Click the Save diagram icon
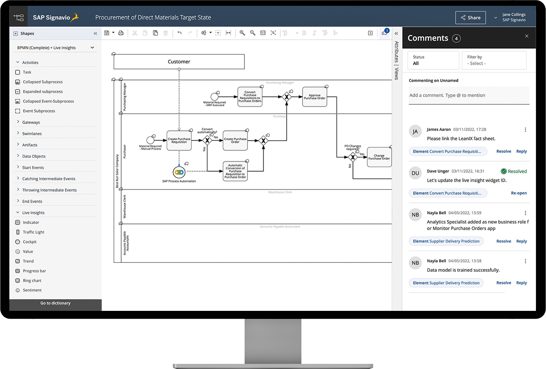The height and width of the screenshot is (369, 546). point(107,33)
